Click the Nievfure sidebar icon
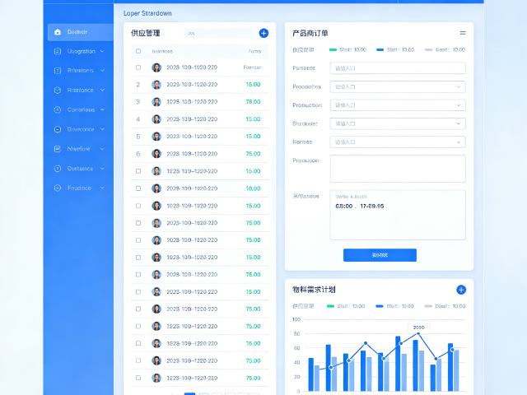 58,149
